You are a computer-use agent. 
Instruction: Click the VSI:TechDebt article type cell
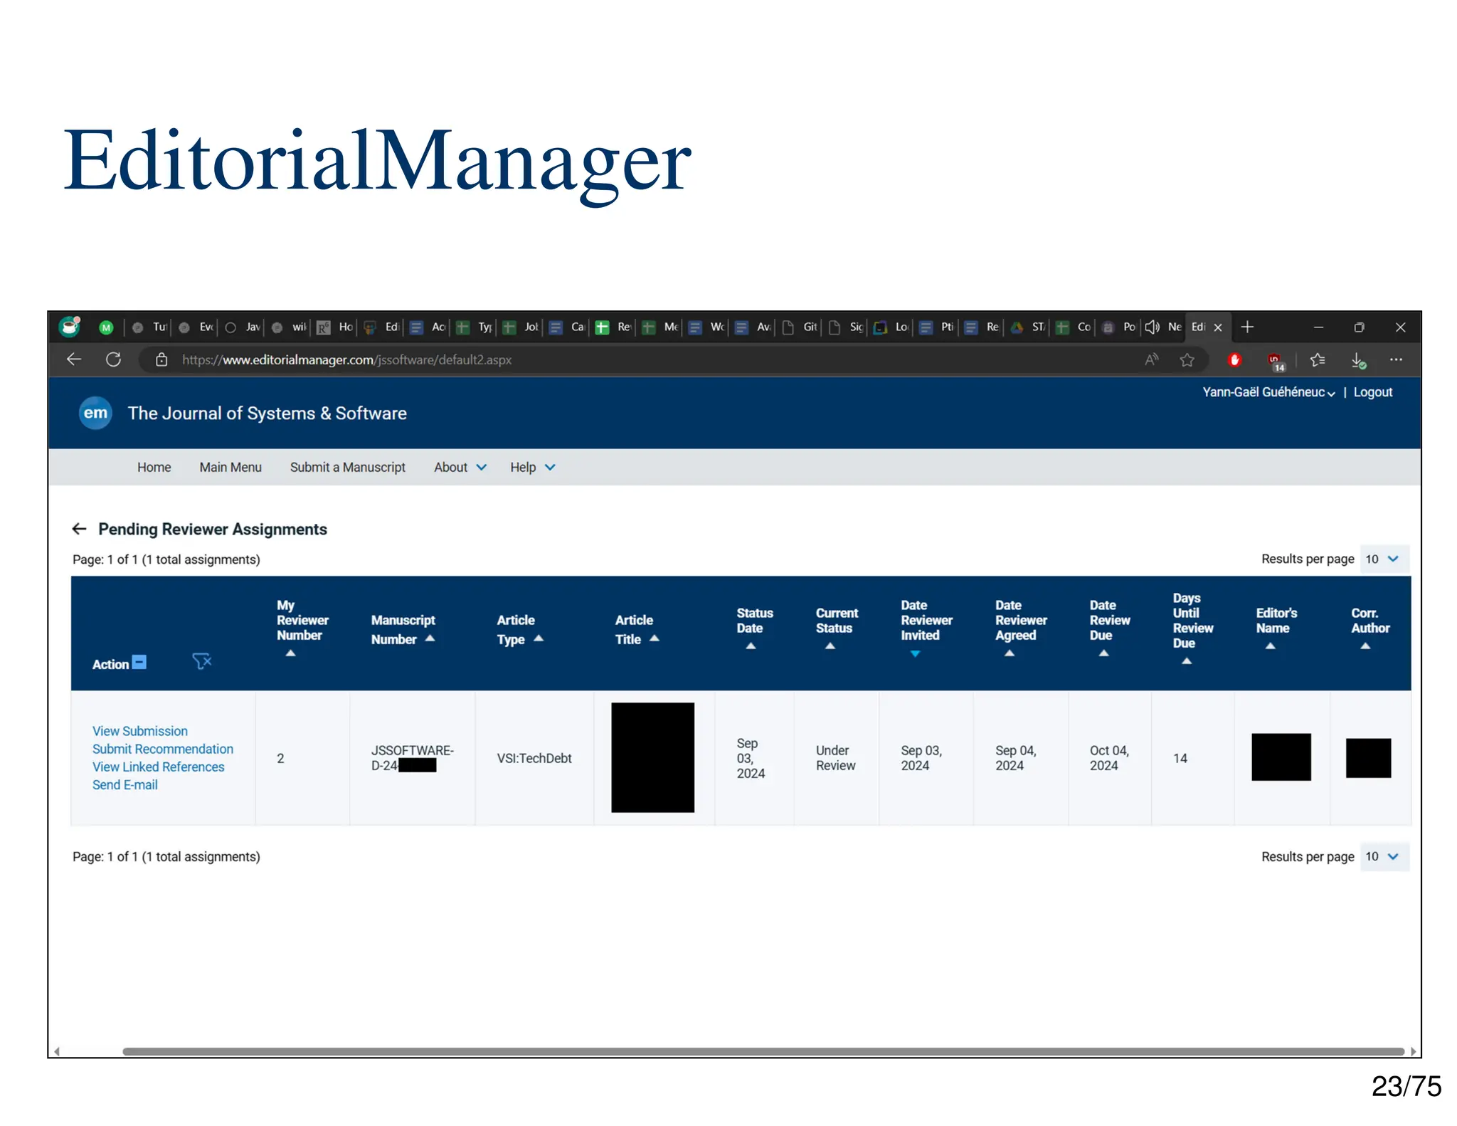click(x=534, y=758)
